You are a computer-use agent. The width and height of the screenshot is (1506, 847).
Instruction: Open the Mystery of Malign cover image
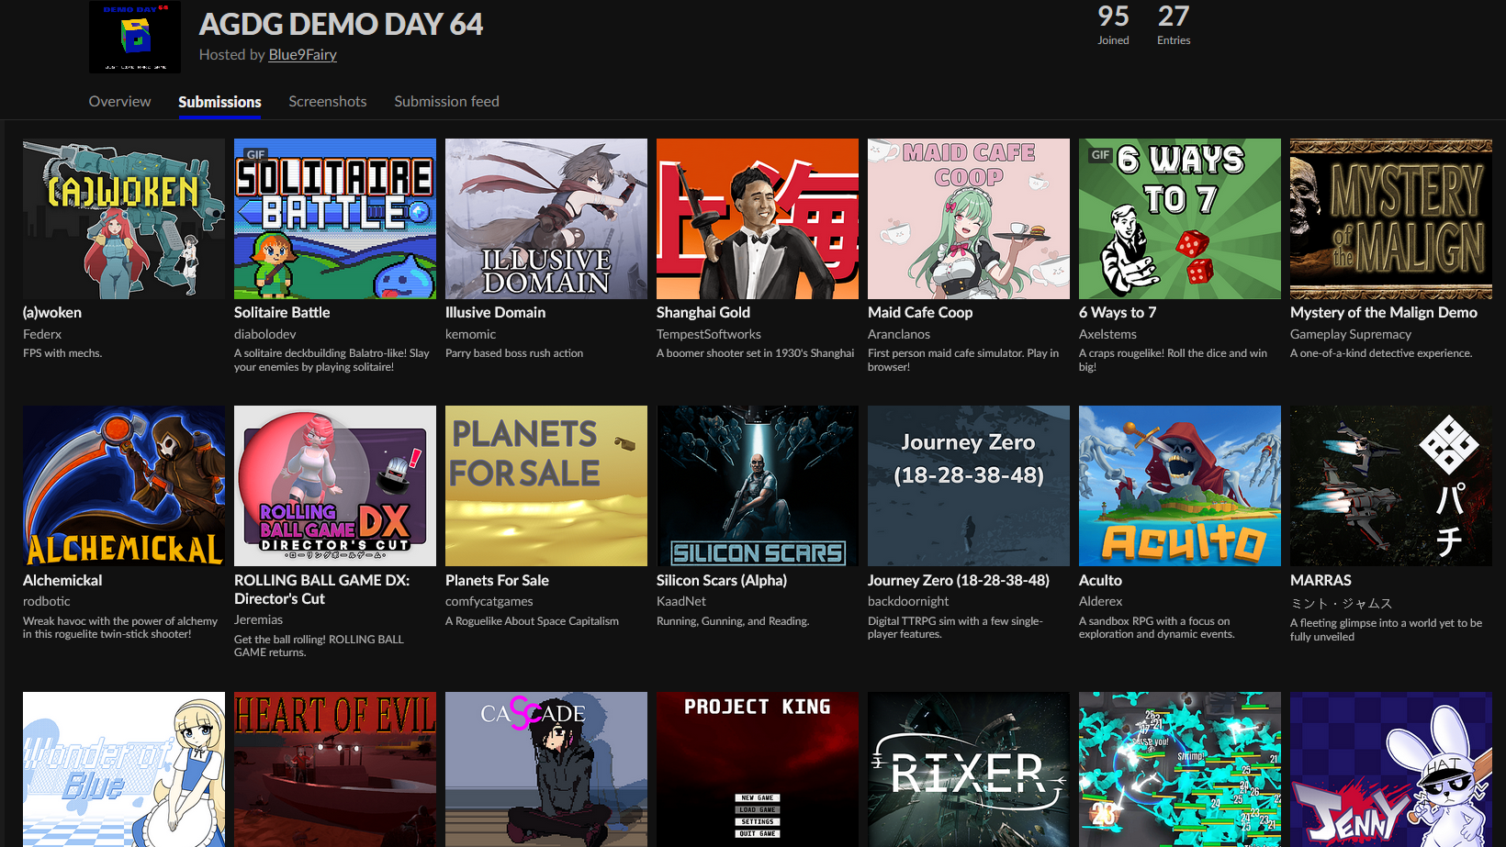1391,218
